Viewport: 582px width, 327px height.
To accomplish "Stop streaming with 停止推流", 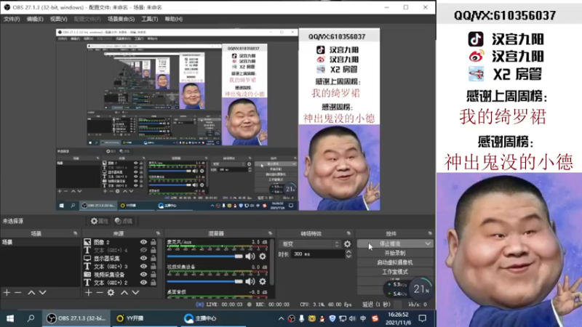I will coord(391,244).
